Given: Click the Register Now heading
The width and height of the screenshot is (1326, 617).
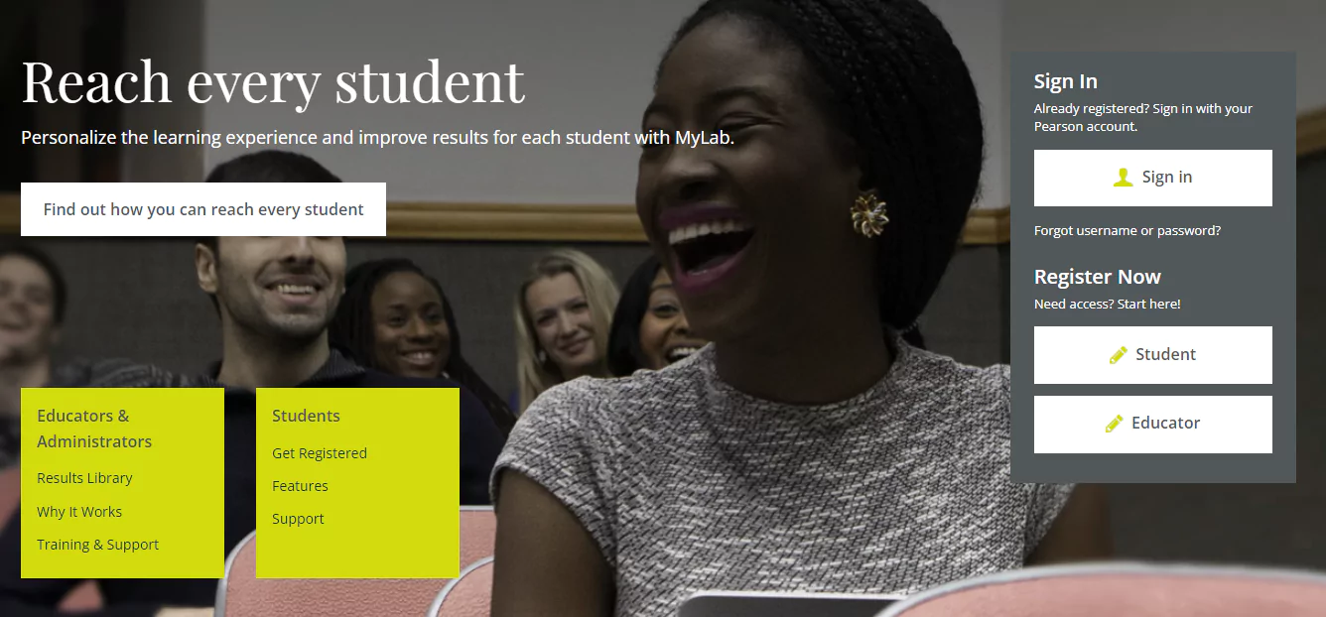Looking at the screenshot, I should [1098, 277].
